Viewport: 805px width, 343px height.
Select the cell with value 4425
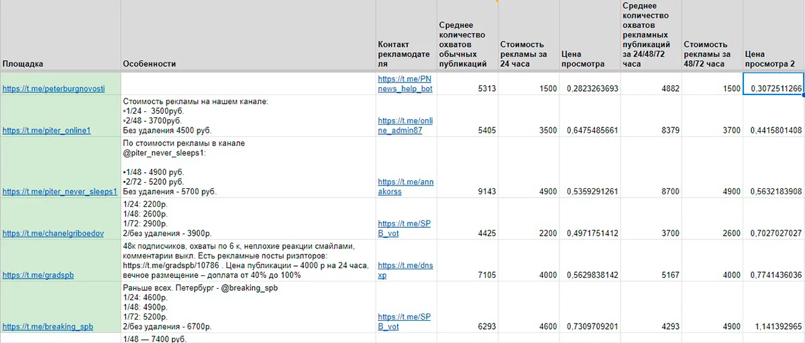pyautogui.click(x=466, y=219)
